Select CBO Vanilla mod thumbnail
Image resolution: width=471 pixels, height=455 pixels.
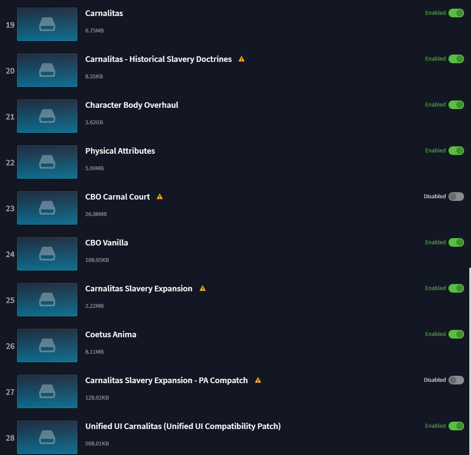click(47, 254)
